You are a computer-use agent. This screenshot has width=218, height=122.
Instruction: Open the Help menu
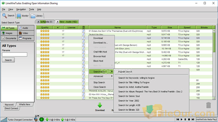point(39,10)
